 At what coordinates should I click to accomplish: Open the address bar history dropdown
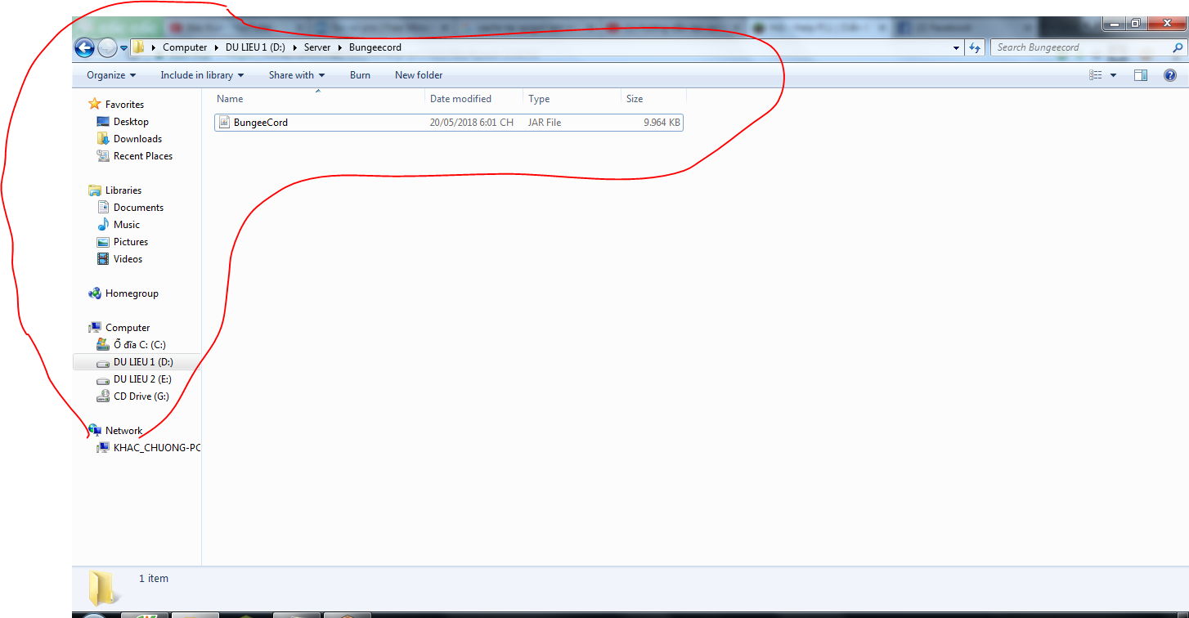click(957, 47)
